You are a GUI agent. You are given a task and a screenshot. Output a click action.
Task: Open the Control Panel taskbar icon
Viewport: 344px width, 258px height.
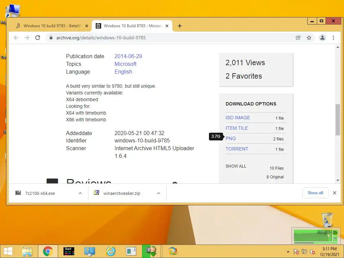[x=89, y=251]
